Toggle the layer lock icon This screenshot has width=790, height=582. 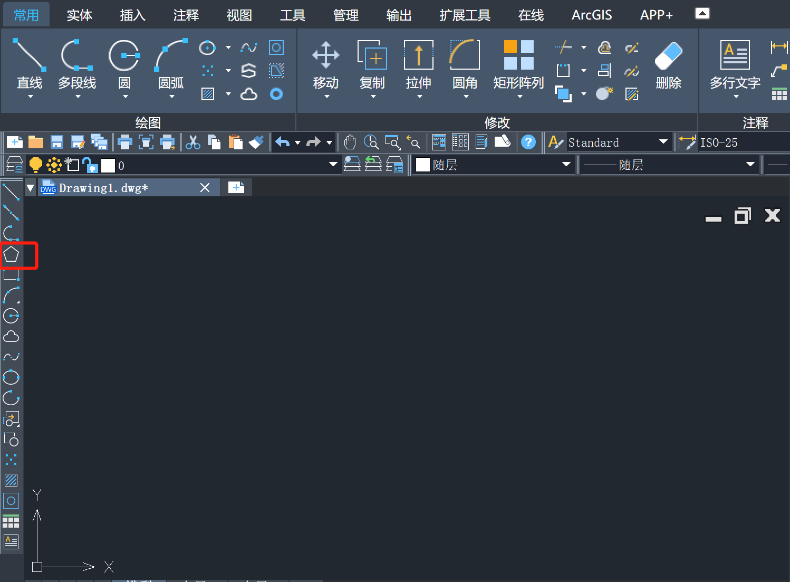point(91,165)
